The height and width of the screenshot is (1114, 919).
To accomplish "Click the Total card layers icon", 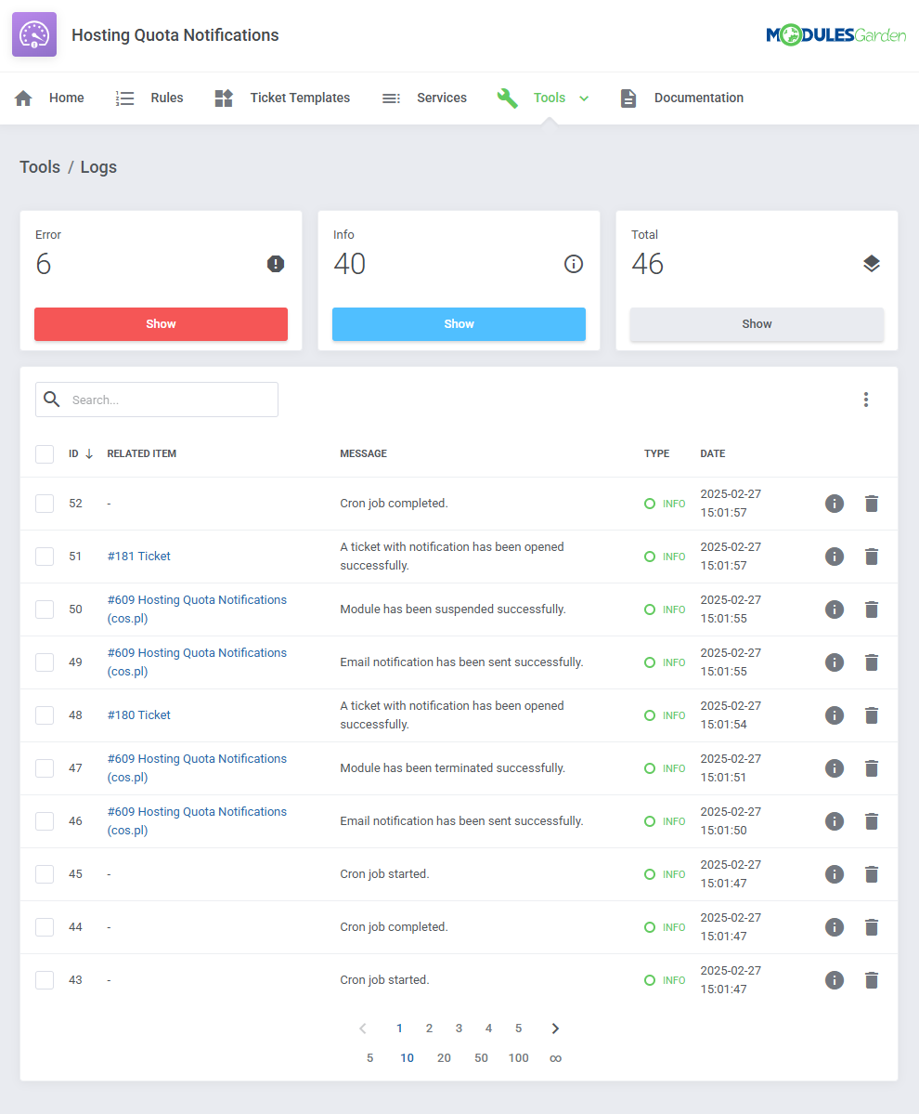I will click(872, 264).
